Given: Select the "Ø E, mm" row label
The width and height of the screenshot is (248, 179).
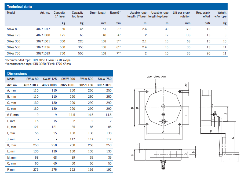Looking at the screenshot, I should (x=13, y=115).
